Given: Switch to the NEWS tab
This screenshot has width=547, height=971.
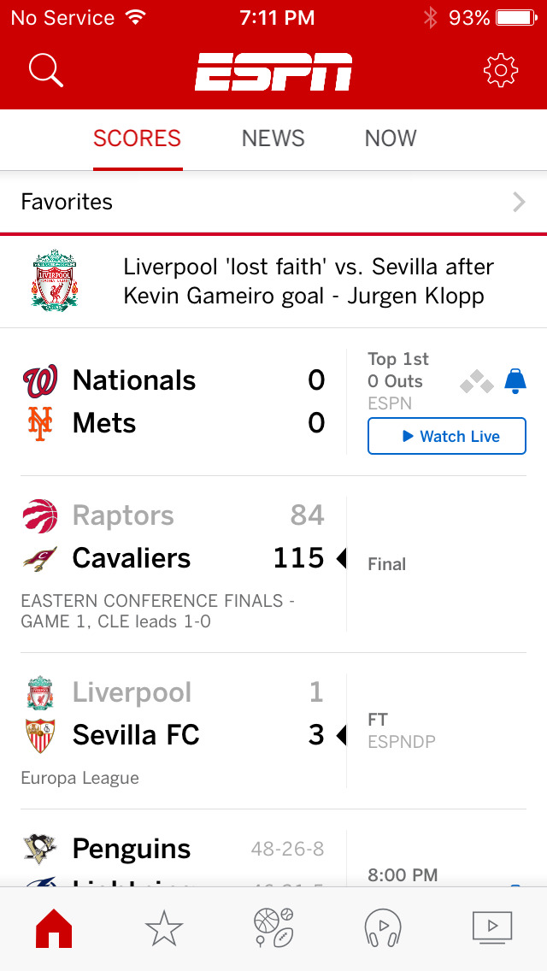Looking at the screenshot, I should coord(273,138).
